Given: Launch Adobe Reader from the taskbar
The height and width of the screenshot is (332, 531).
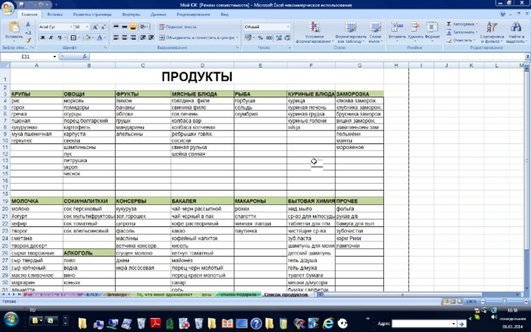Looking at the screenshot, I should pos(155,323).
